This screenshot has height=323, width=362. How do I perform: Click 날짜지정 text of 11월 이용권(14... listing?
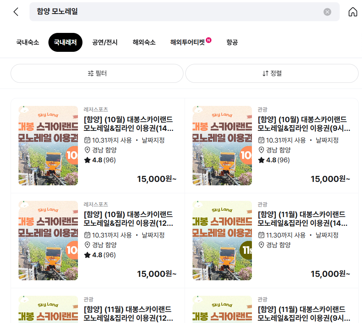327,235
